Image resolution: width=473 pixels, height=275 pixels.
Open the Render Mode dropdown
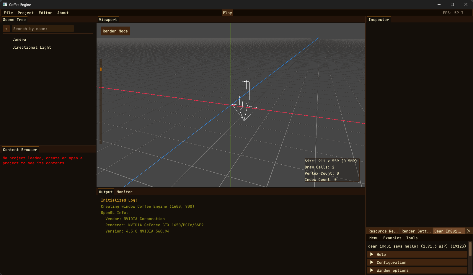115,31
